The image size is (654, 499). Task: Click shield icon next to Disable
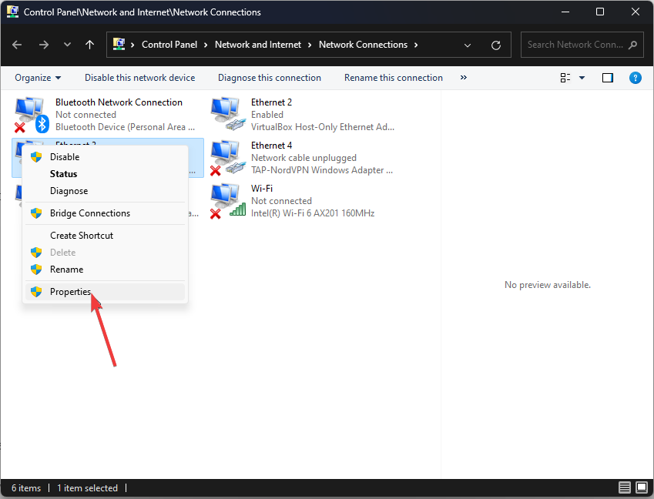pyautogui.click(x=36, y=157)
